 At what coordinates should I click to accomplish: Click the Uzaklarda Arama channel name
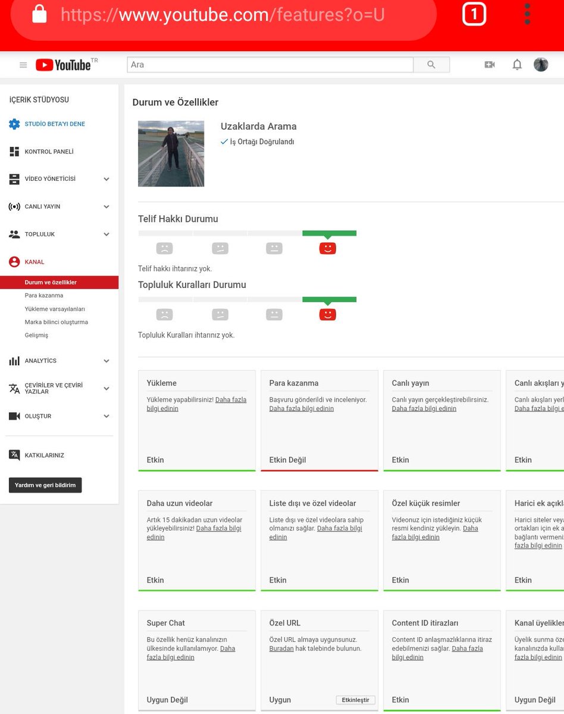[258, 127]
